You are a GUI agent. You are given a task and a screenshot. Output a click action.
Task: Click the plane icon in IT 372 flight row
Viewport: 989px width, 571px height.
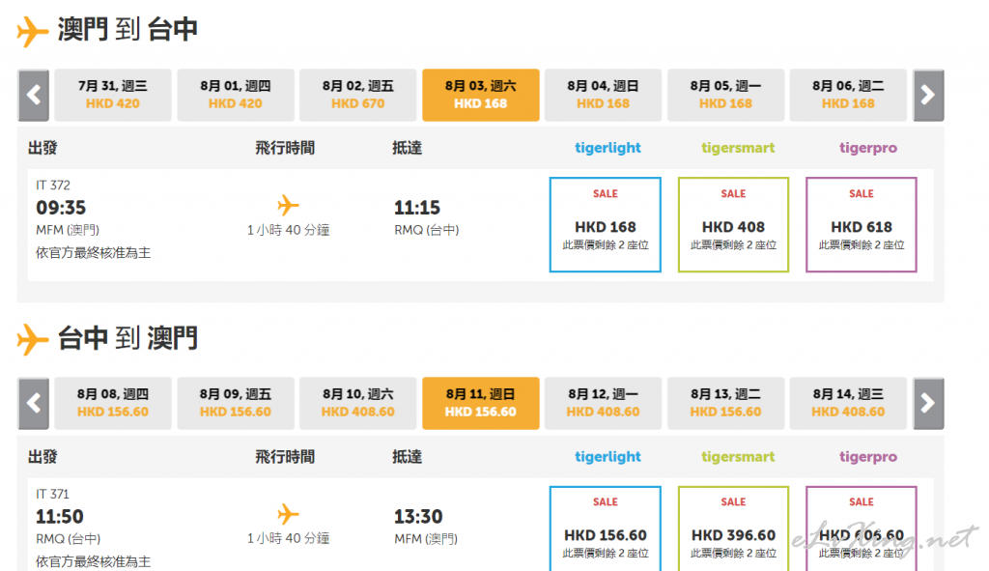coord(288,205)
